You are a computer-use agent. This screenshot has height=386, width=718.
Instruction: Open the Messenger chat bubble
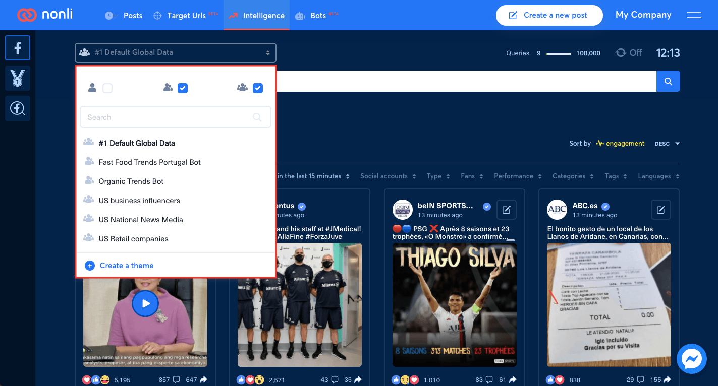coord(691,359)
